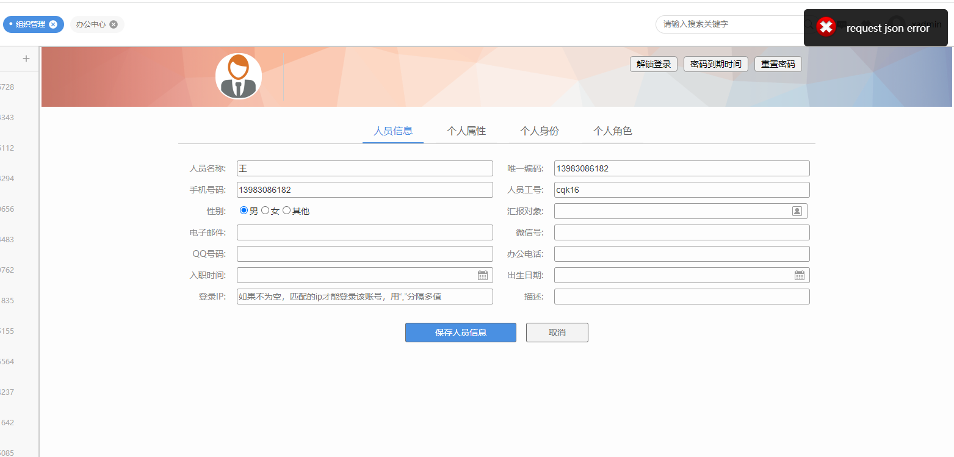
Task: Select the 女 gender radio button
Action: 265,211
